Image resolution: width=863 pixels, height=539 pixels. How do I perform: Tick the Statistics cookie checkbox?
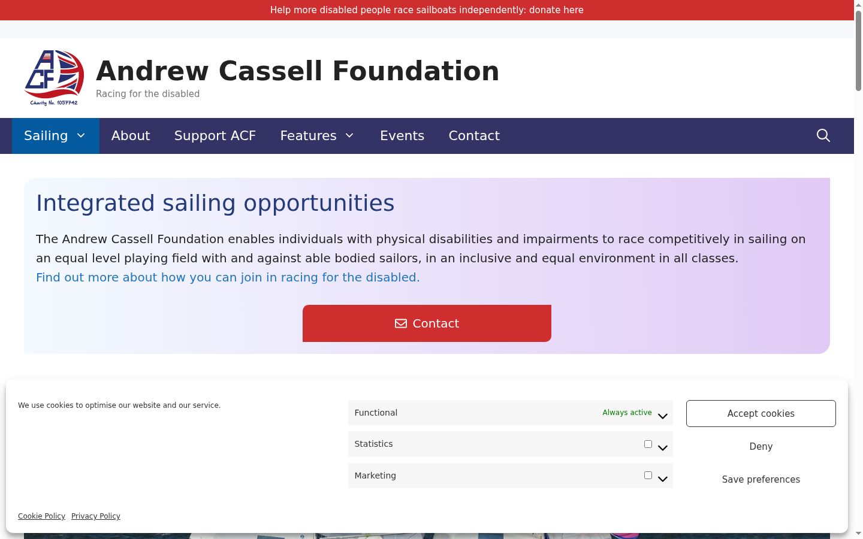(648, 444)
